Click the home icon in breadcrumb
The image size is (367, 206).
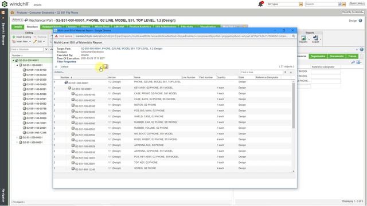tap(12, 13)
